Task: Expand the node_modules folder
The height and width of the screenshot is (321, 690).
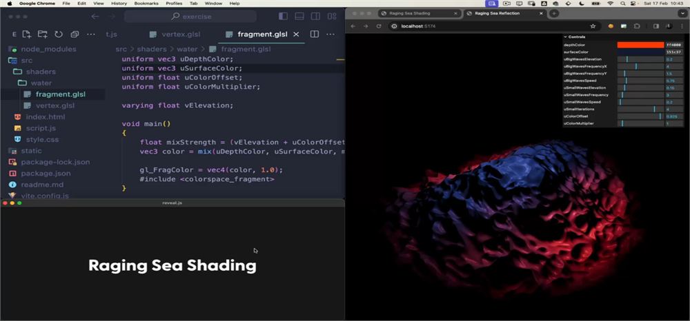Action: [48, 49]
